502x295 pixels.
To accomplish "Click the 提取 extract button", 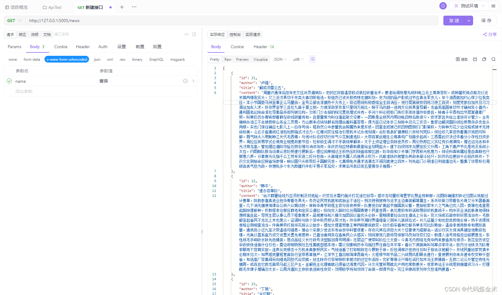I will coord(462,59).
